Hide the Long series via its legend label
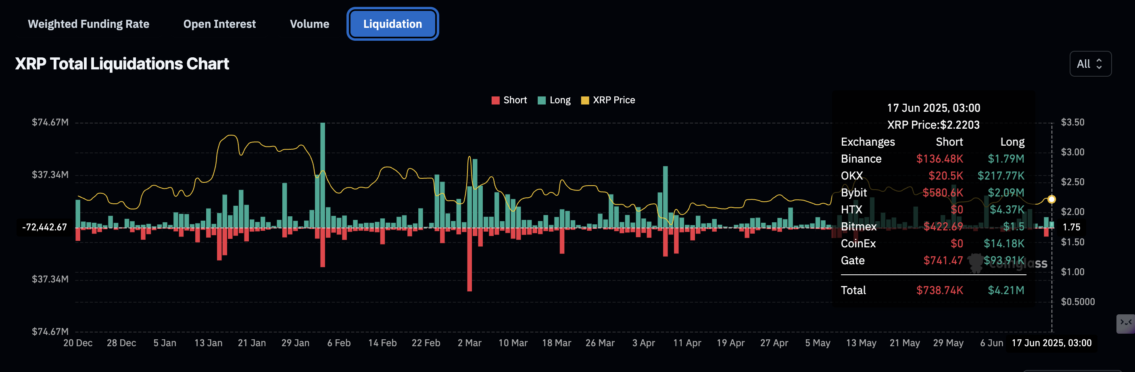Screen dimensions: 1135x372 point(559,100)
